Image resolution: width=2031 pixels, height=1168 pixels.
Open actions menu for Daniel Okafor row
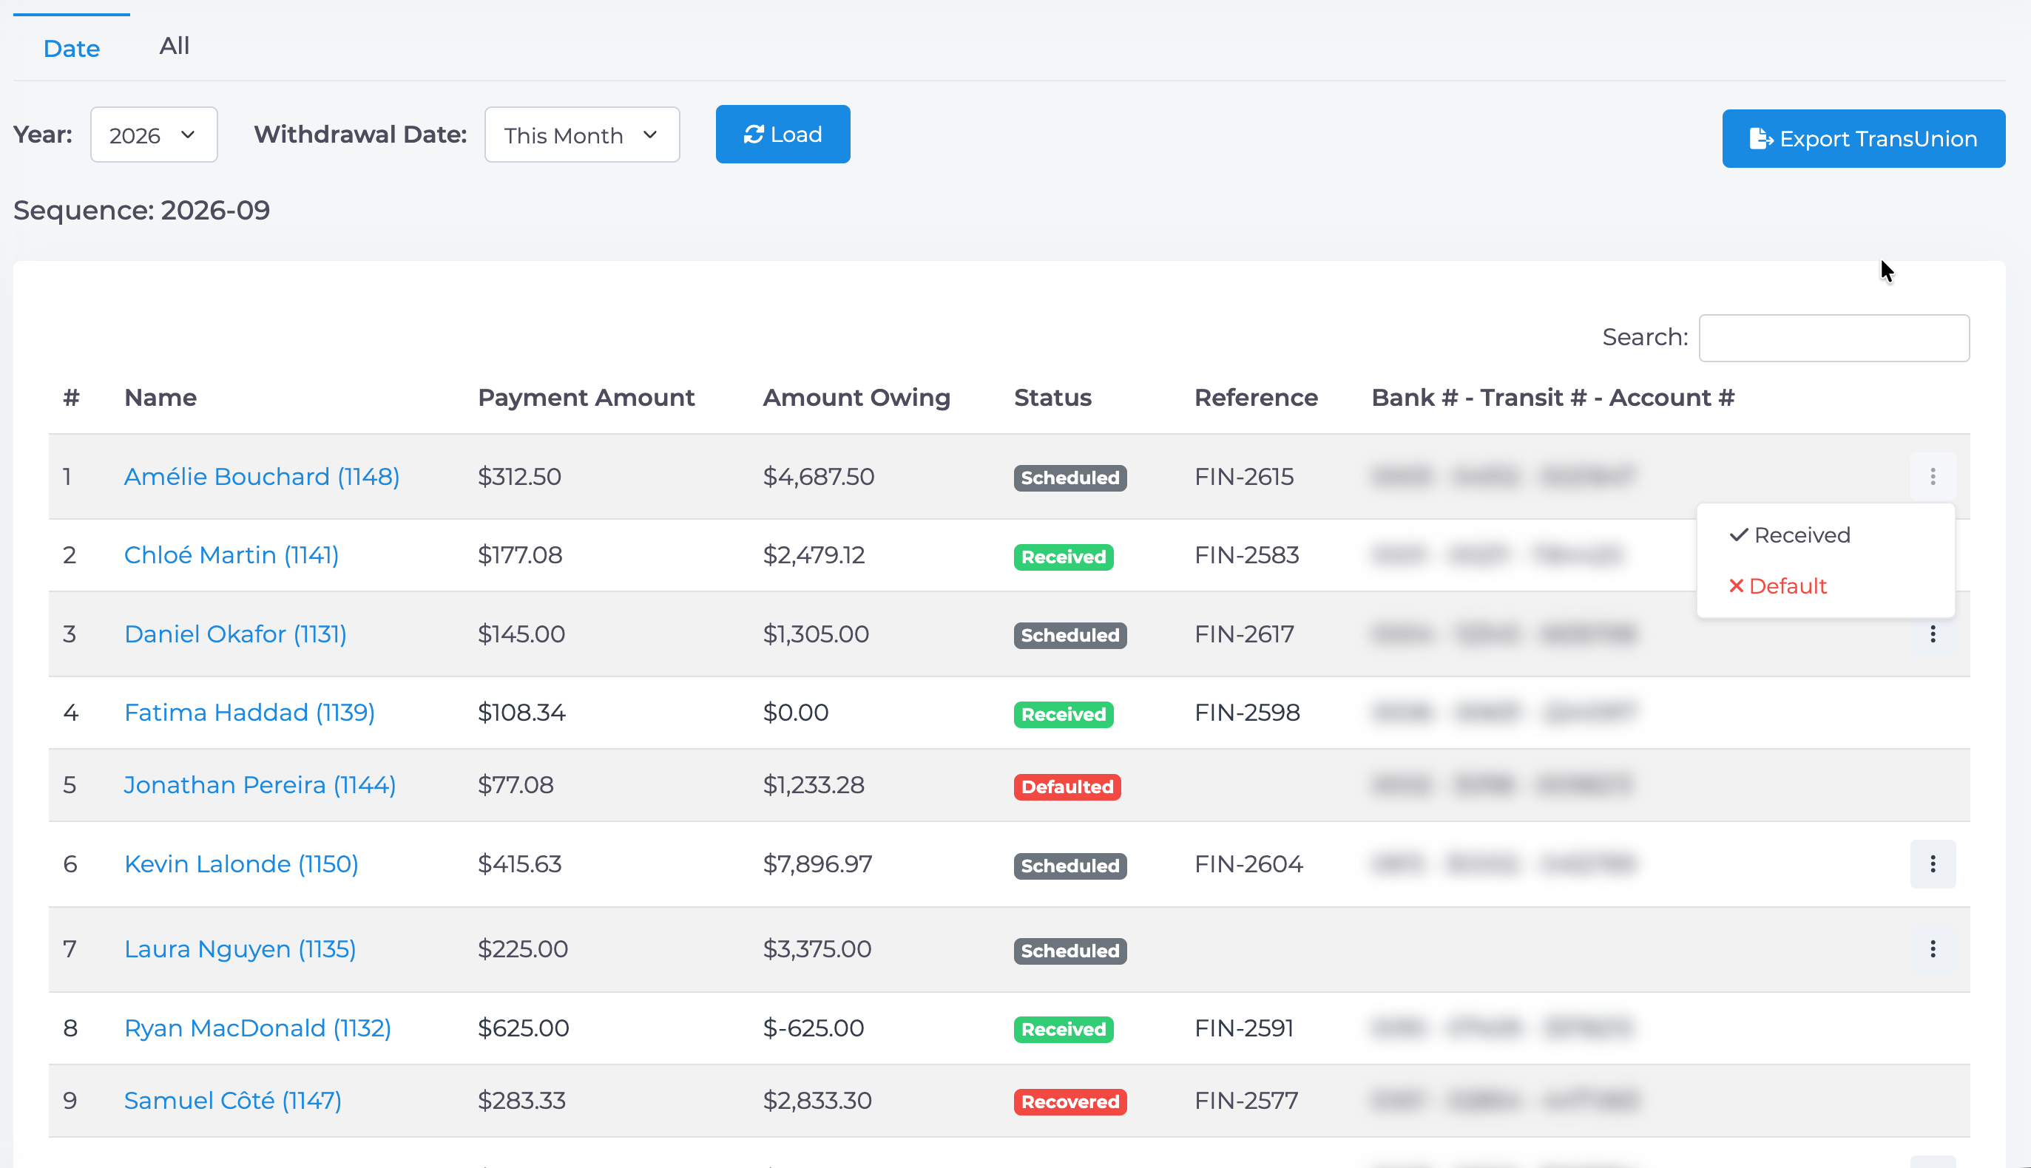click(1933, 634)
